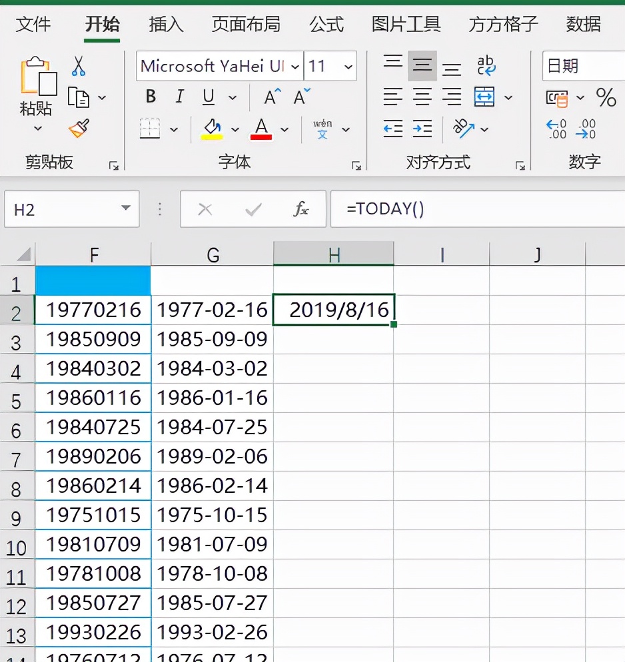625x662 pixels.
Task: Toggle bold formatting on the selection
Action: click(150, 97)
